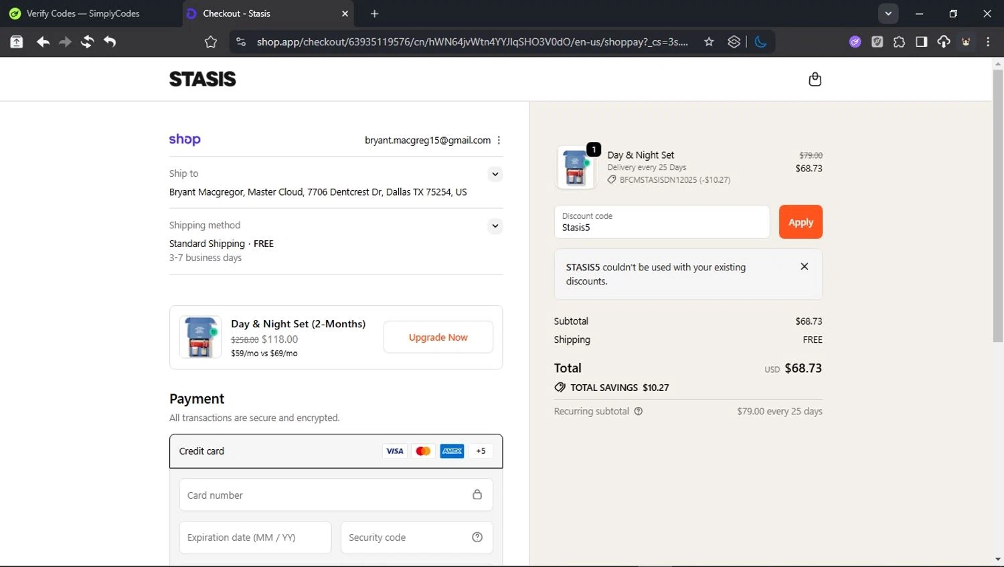This screenshot has height=567, width=1004.
Task: Open a new browser tab
Action: pyautogui.click(x=374, y=13)
